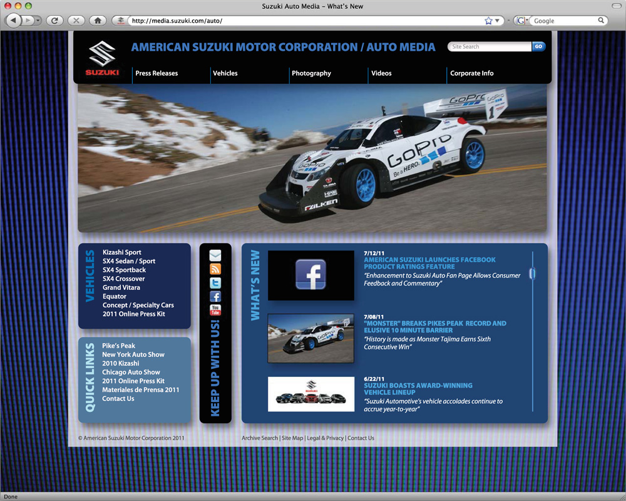Open 2011 Online Press Kit under Vehicles
The image size is (626, 501).
134,314
